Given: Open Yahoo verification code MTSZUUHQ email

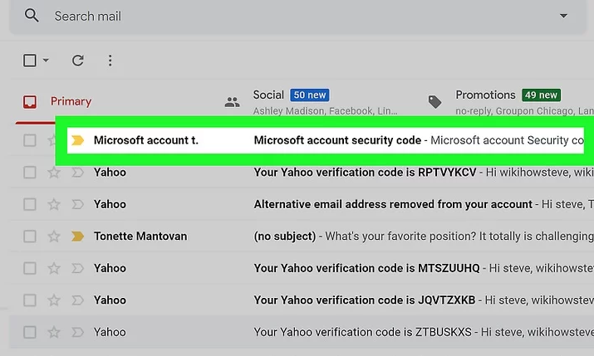Looking at the screenshot, I should tap(366, 268).
